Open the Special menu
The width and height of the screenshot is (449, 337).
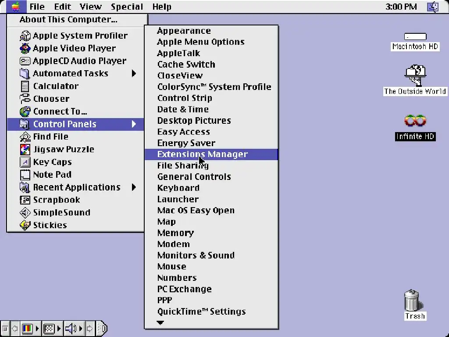coord(127,7)
